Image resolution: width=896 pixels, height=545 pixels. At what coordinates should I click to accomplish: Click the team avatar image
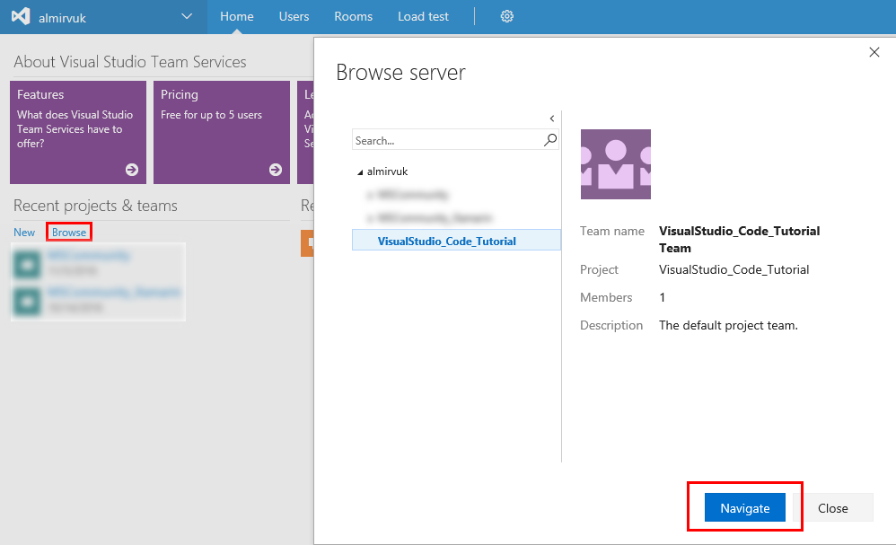pos(615,164)
